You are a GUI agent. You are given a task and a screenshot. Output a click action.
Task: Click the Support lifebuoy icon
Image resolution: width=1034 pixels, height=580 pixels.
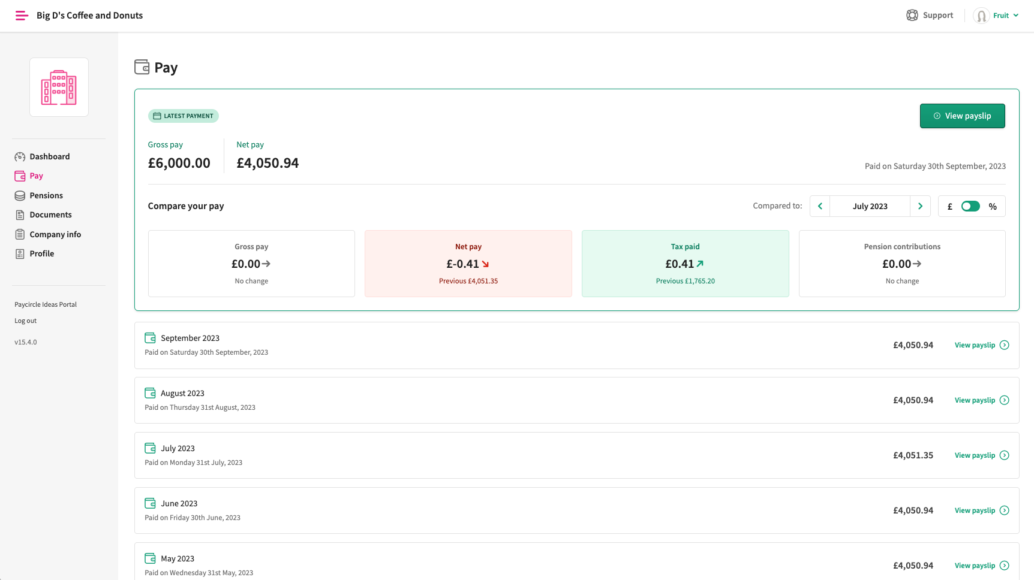912,16
